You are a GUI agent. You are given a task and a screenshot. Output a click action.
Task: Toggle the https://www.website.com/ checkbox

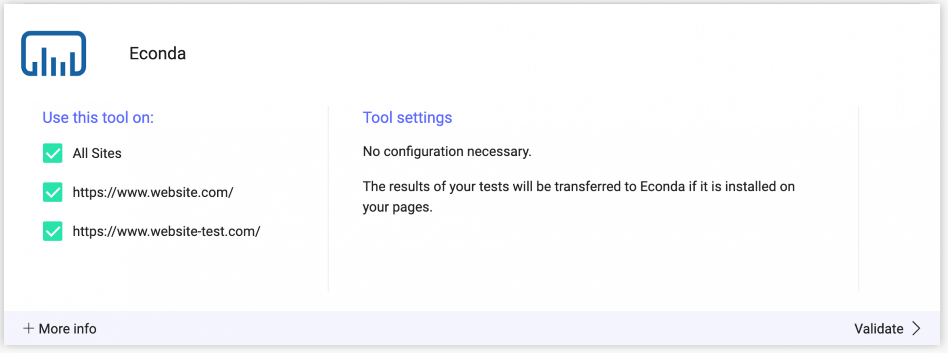pos(52,192)
